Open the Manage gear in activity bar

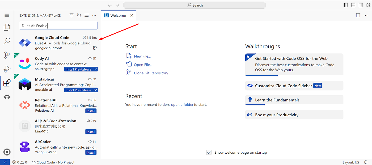pyautogui.click(x=7, y=152)
